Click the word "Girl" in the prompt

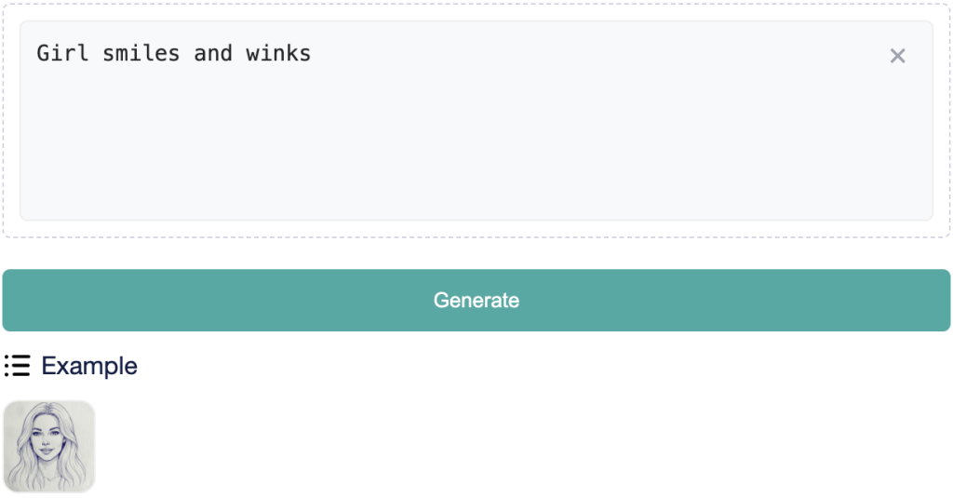coord(62,54)
